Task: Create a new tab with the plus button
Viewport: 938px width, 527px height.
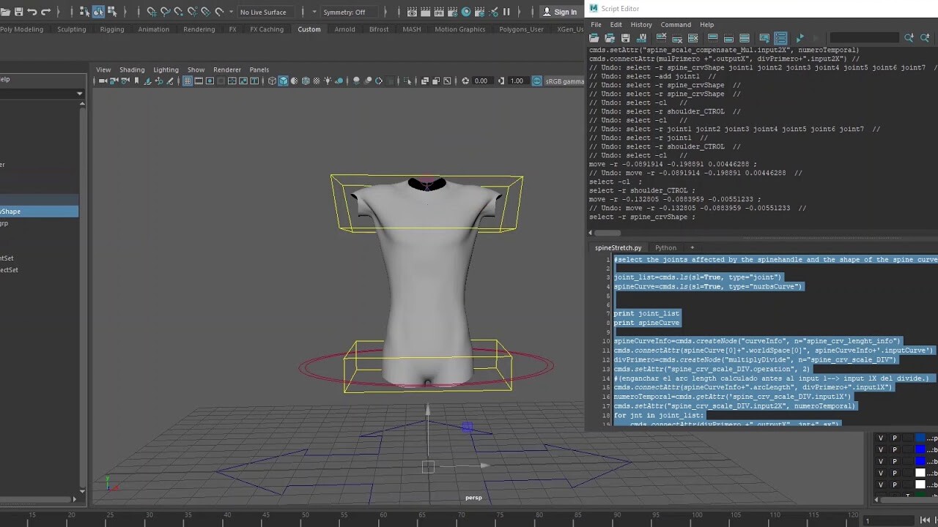Action: point(692,247)
